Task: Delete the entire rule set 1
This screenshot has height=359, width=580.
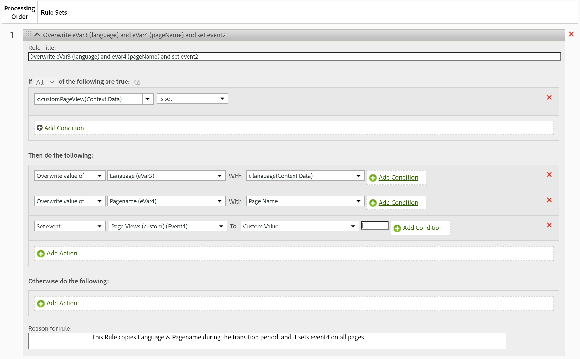Action: coord(571,34)
